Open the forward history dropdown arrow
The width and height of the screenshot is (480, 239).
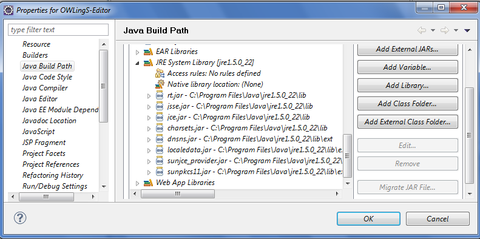click(x=456, y=30)
